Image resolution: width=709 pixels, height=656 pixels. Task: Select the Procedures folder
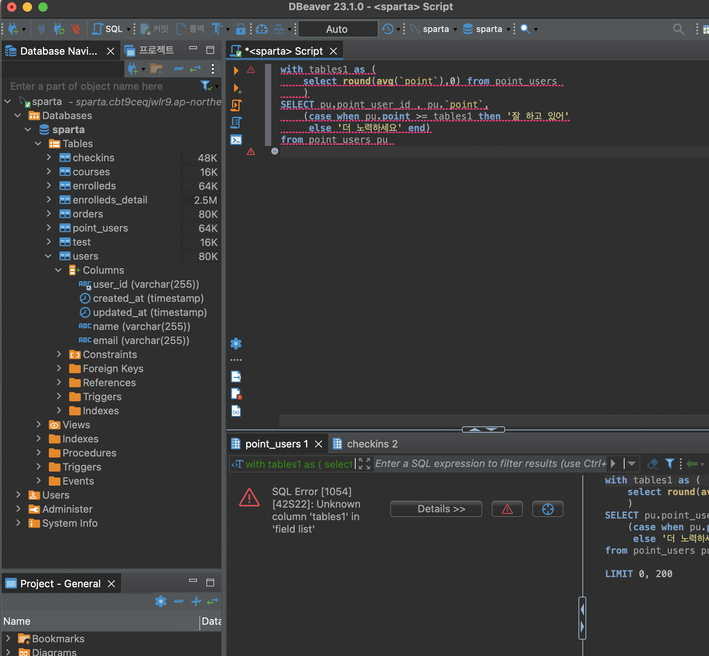point(89,453)
